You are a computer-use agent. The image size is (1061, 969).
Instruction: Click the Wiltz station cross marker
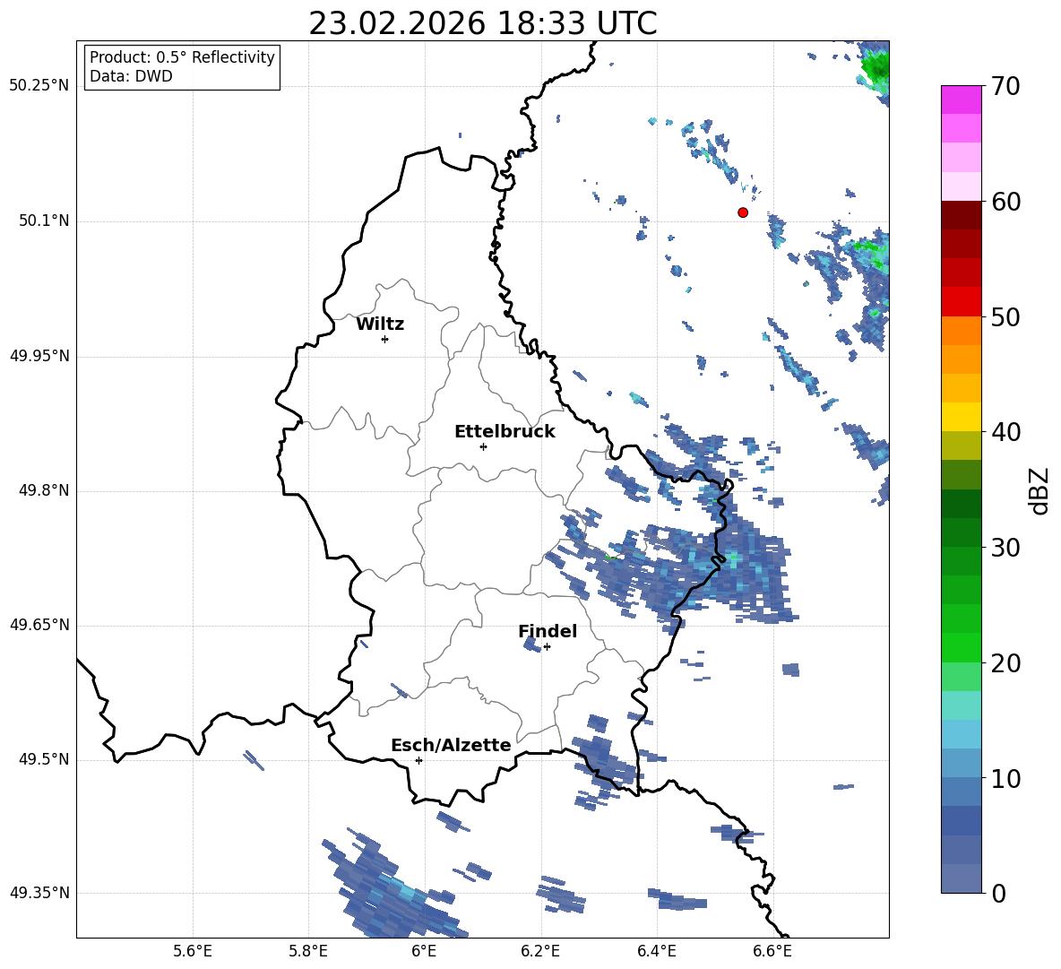coord(385,339)
